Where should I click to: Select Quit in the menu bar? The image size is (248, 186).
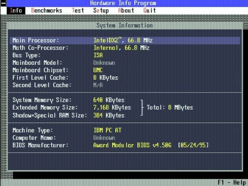point(150,10)
